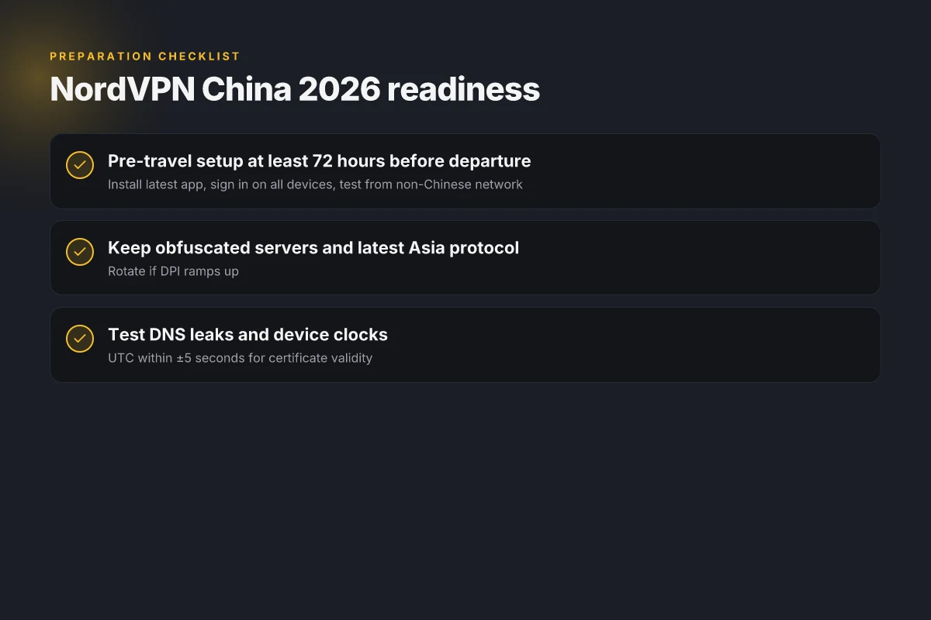Image resolution: width=931 pixels, height=620 pixels.
Task: Toggle the Pre-travel setup checkmark circle
Action: (80, 165)
